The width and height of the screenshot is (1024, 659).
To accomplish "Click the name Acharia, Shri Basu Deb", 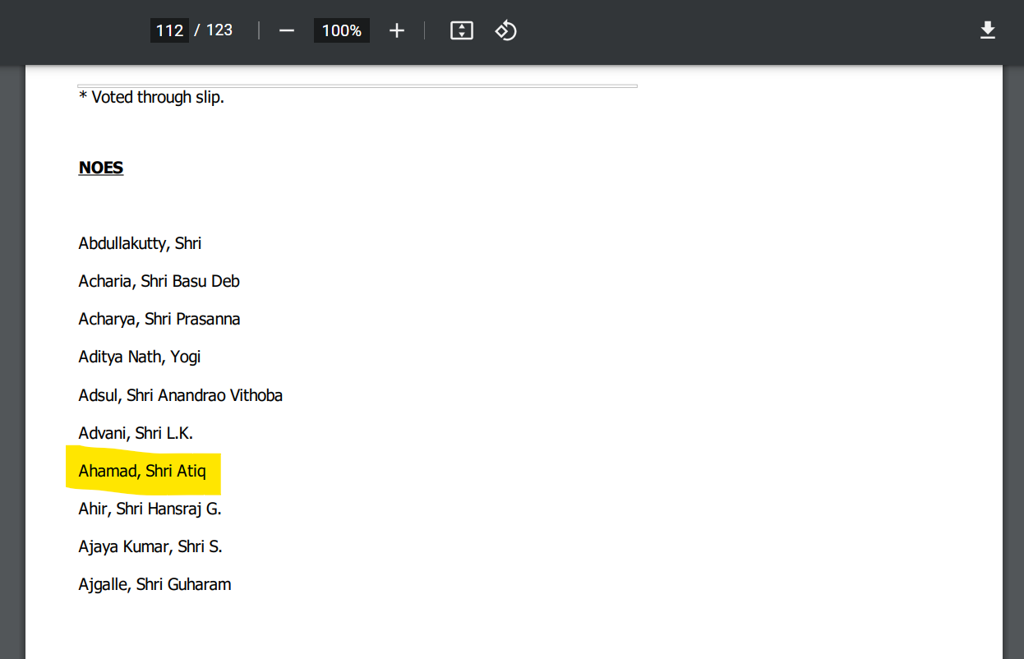I will 159,281.
